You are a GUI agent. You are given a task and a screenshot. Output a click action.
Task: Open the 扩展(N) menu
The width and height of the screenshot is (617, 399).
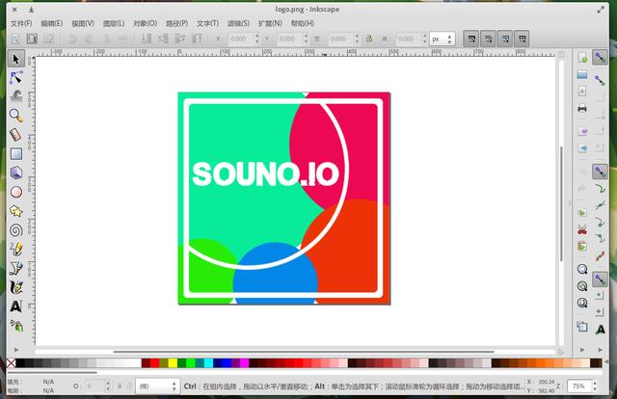[270, 23]
